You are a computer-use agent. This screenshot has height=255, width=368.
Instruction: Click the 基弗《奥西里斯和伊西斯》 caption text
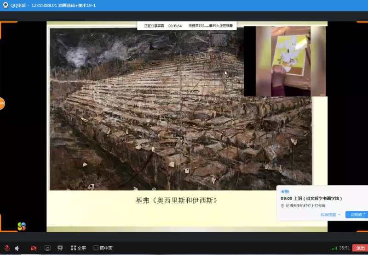point(177,200)
